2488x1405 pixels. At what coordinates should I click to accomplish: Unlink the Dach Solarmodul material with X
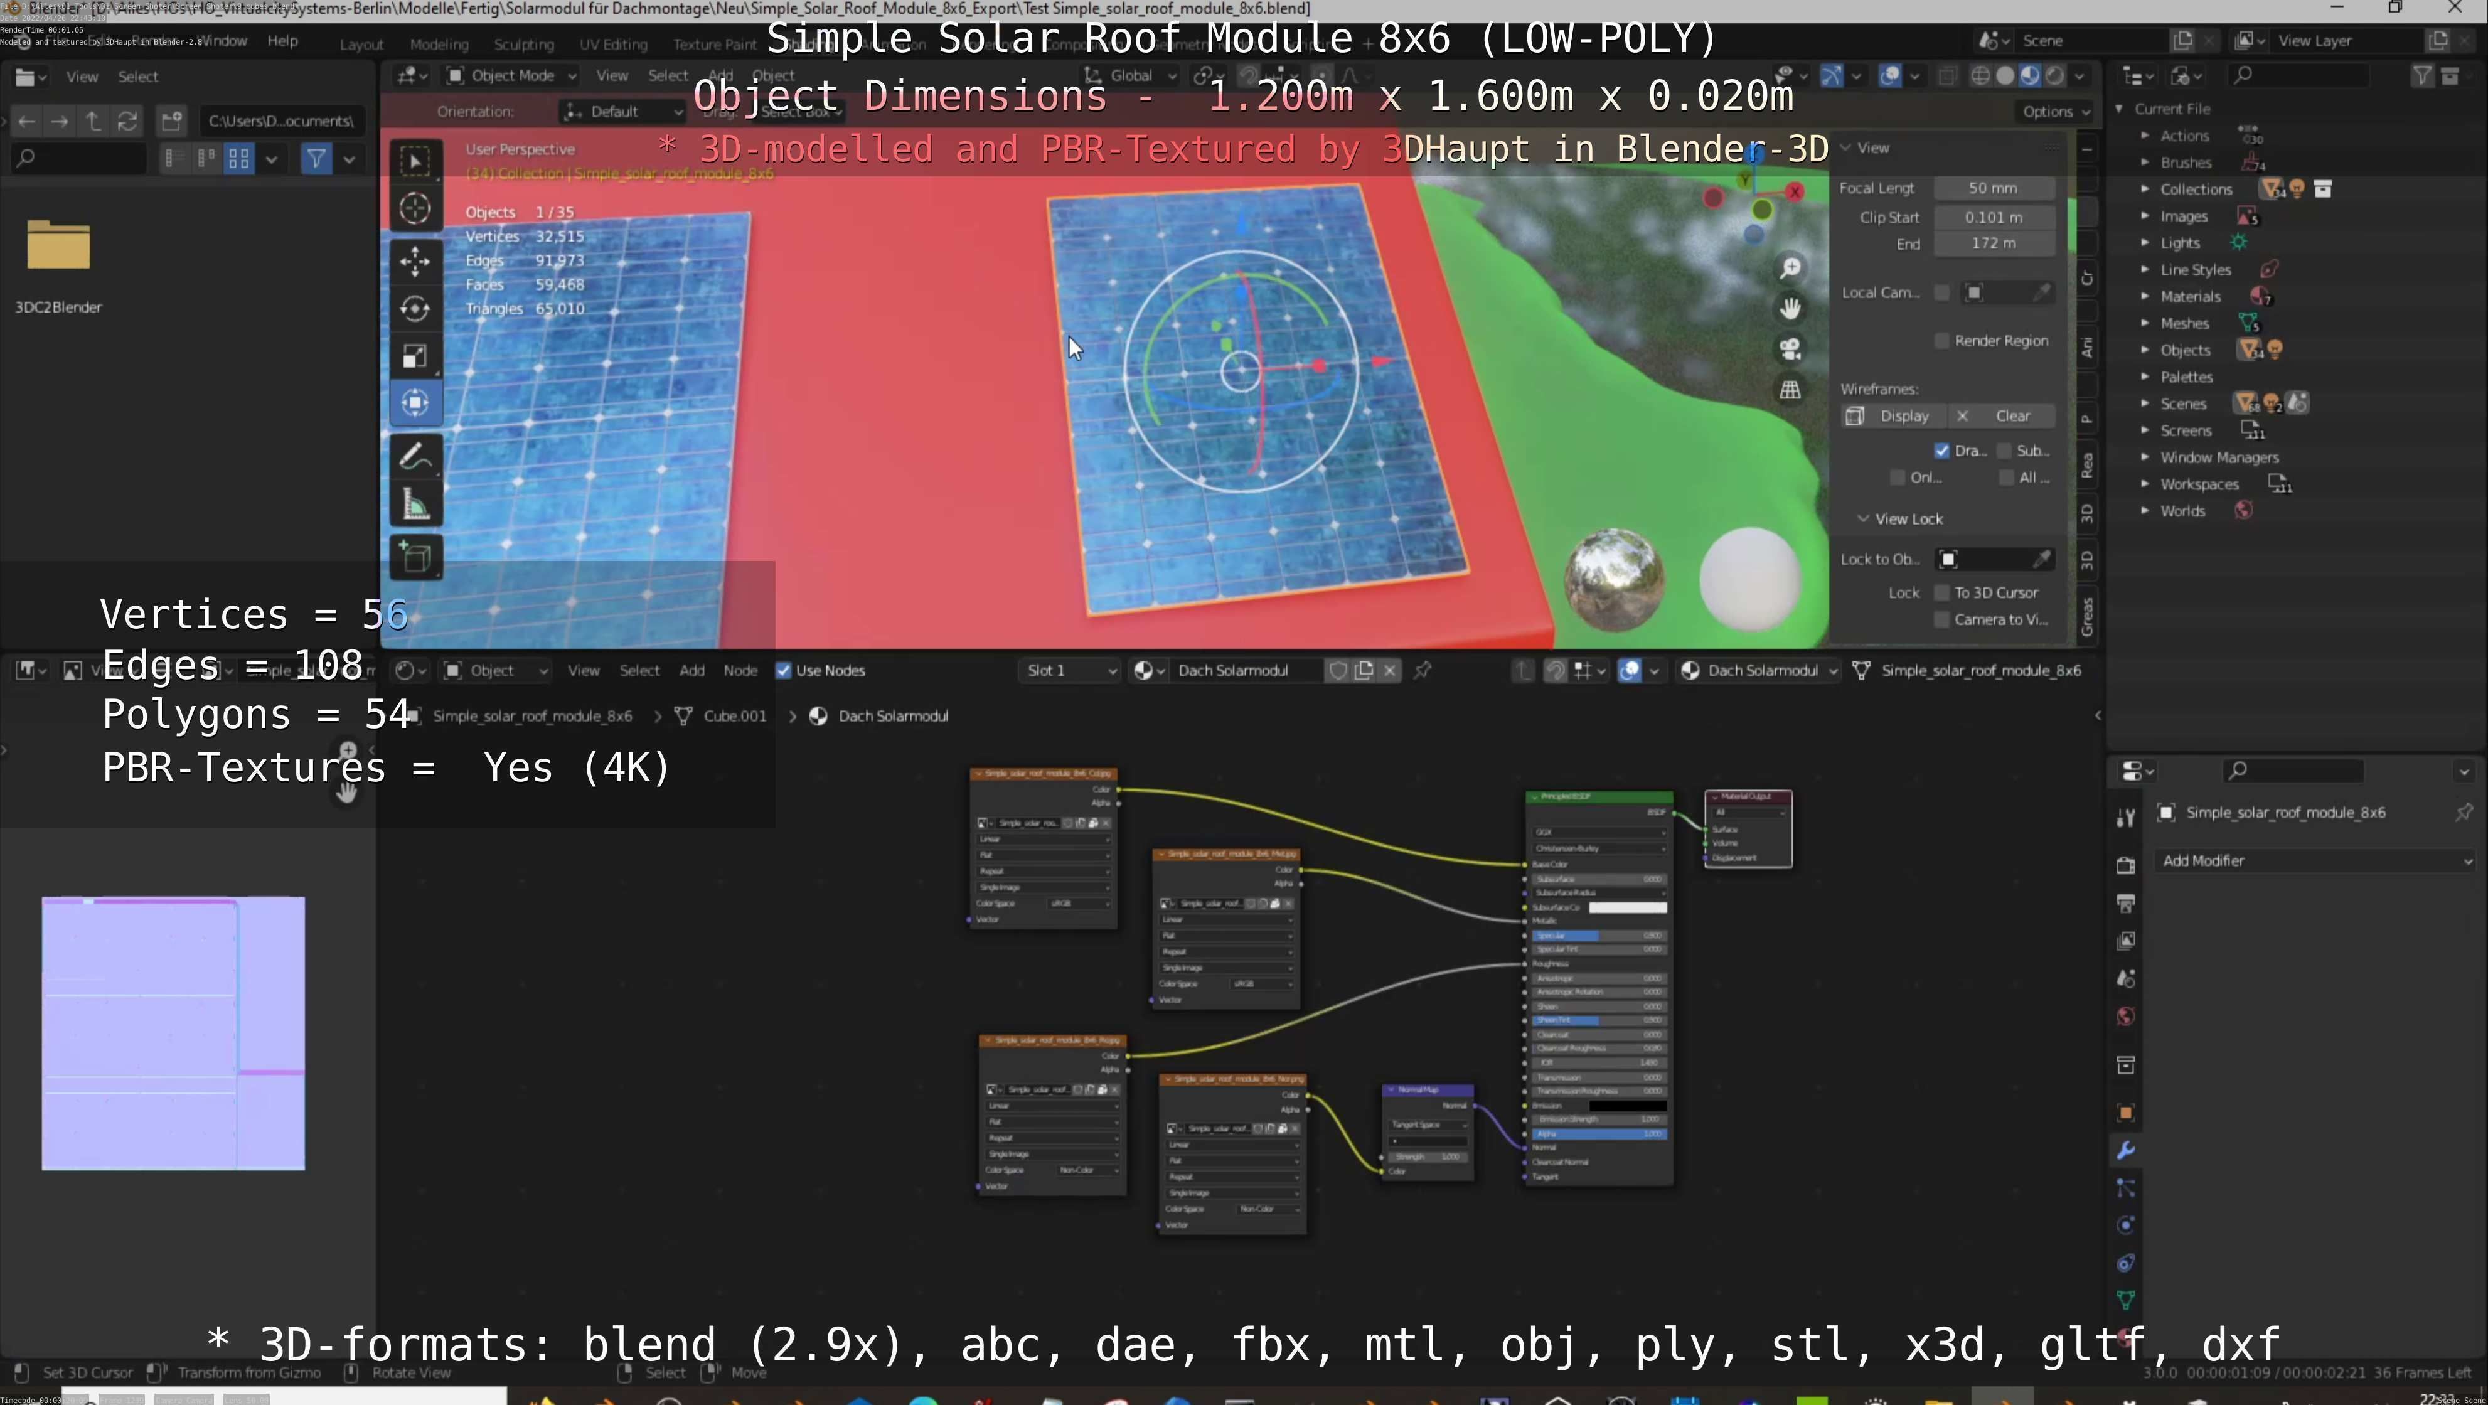pos(1389,670)
